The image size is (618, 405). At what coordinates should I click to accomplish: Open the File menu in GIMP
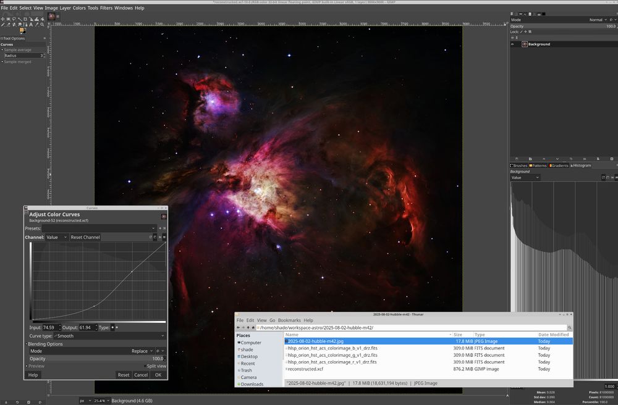[x=4, y=8]
